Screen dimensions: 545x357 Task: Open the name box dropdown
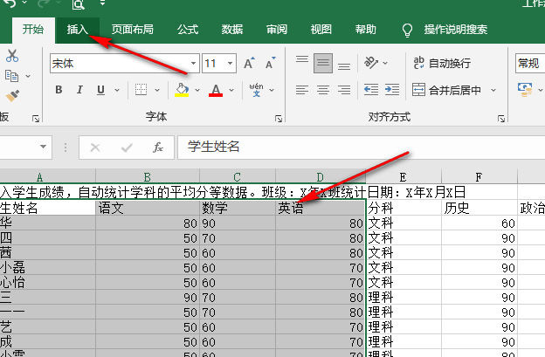(43, 147)
